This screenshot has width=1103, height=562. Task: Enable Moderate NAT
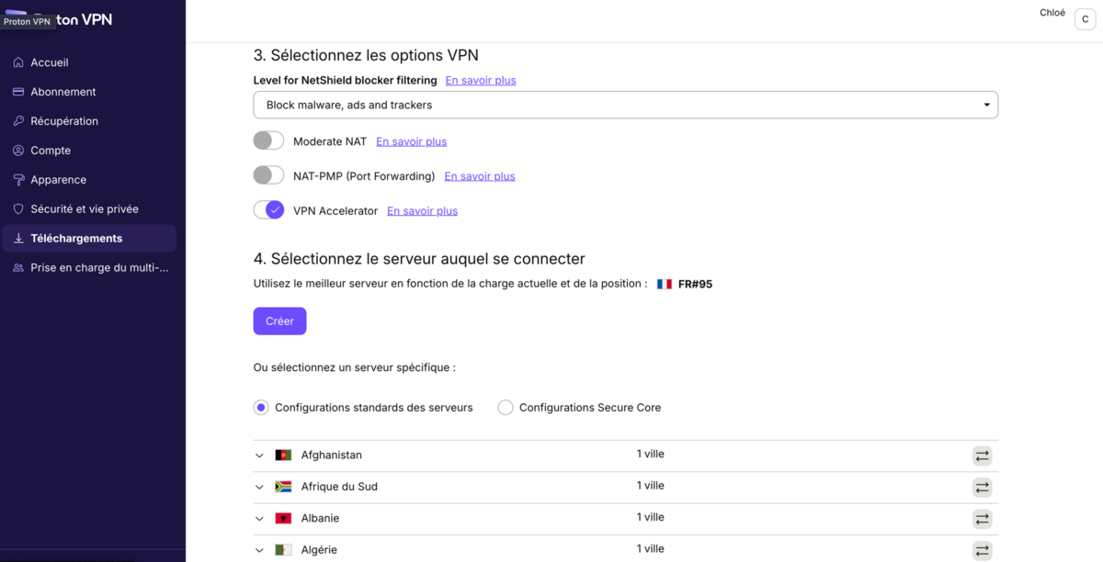tap(268, 140)
